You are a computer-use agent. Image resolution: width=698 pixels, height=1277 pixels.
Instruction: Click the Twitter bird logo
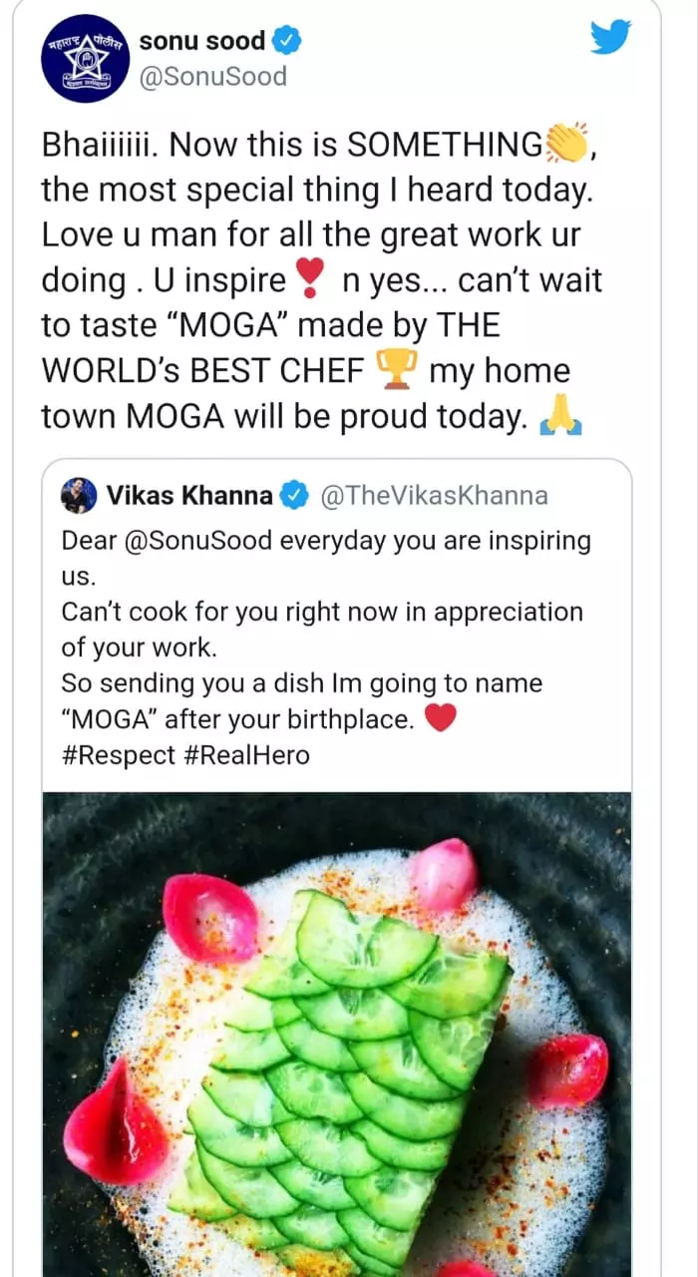pos(610,39)
